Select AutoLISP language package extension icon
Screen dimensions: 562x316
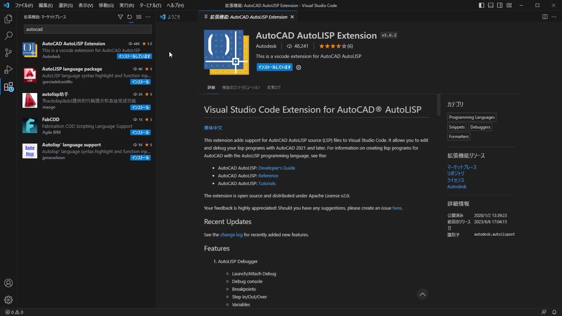30,75
